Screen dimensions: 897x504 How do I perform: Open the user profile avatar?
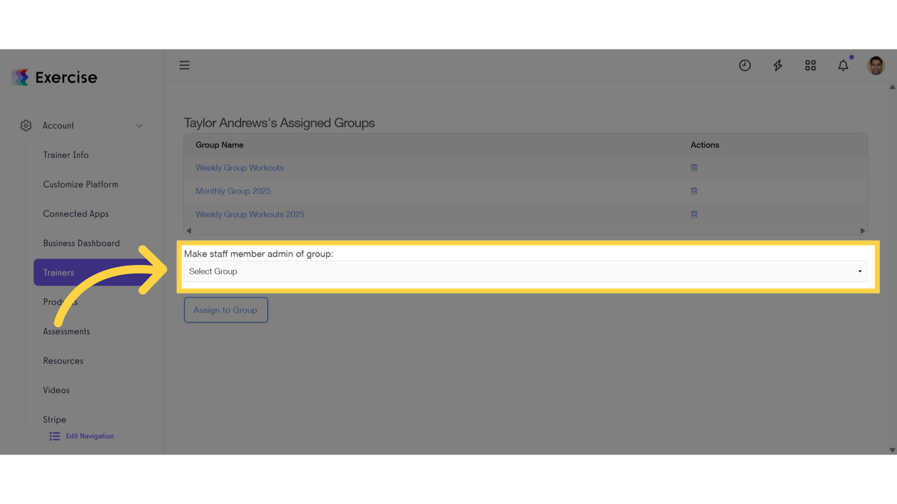point(876,65)
